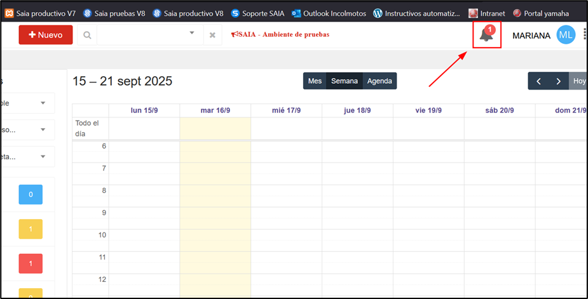Clear search with the X icon
The width and height of the screenshot is (588, 299).
(x=212, y=36)
